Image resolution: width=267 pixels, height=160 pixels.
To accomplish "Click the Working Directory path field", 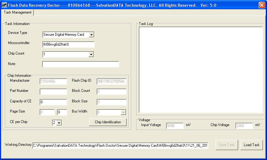I will (120, 146).
